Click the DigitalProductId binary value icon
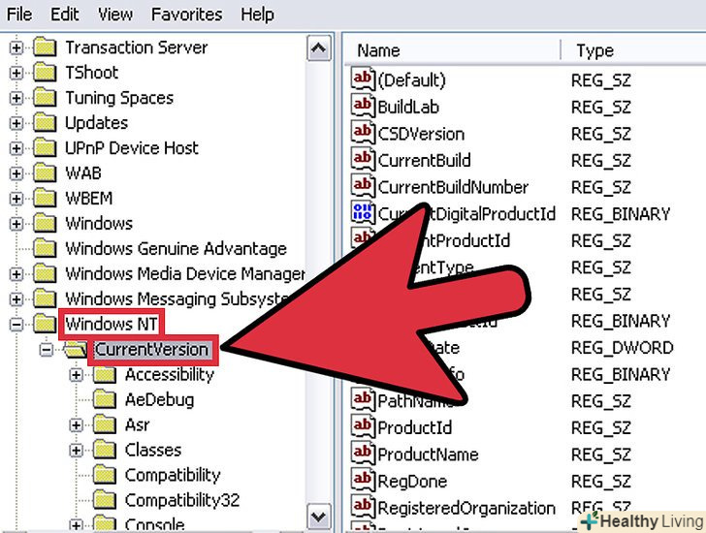The image size is (706, 533). 363,213
